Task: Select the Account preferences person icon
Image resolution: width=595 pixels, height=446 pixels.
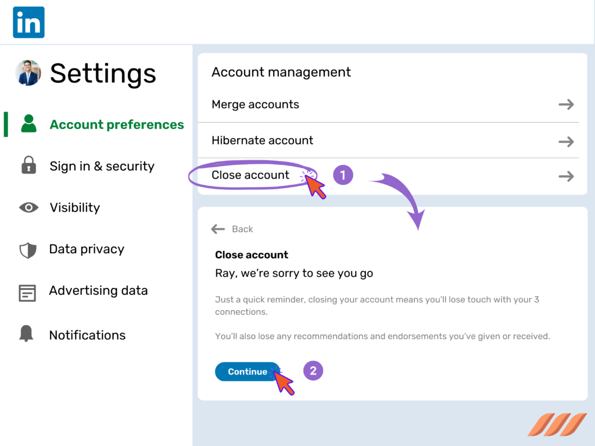Action: [28, 124]
